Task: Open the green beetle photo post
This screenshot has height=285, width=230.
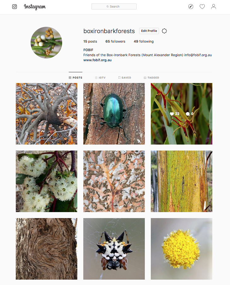Action: click(114, 114)
